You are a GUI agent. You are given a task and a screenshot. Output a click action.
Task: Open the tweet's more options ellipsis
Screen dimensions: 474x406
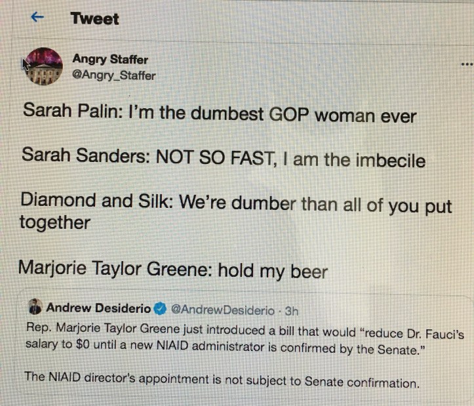467,64
